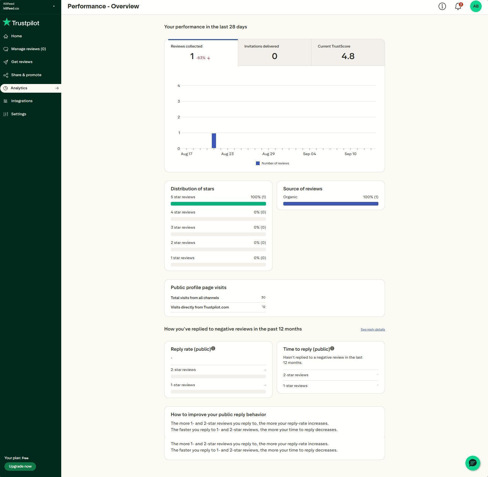The width and height of the screenshot is (488, 477).
Task: Click the Your plan: Free text
Action: [x=16, y=458]
